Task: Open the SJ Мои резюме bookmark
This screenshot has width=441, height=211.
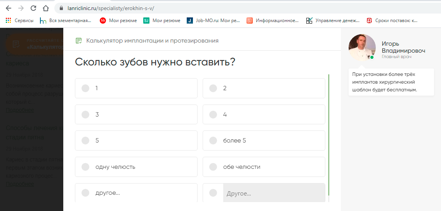Action: click(162, 21)
